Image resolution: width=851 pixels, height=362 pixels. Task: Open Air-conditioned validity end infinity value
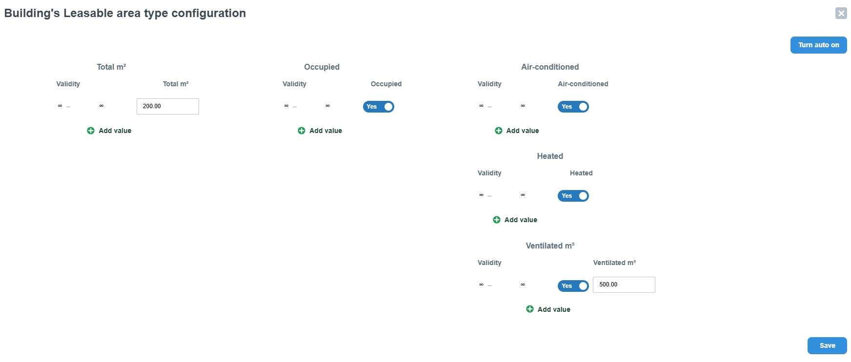[x=523, y=106]
